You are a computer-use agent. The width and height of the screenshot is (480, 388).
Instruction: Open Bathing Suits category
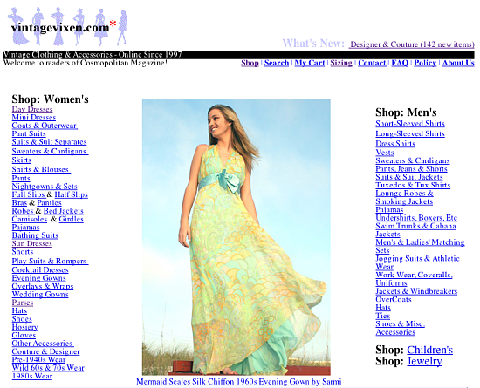point(35,235)
